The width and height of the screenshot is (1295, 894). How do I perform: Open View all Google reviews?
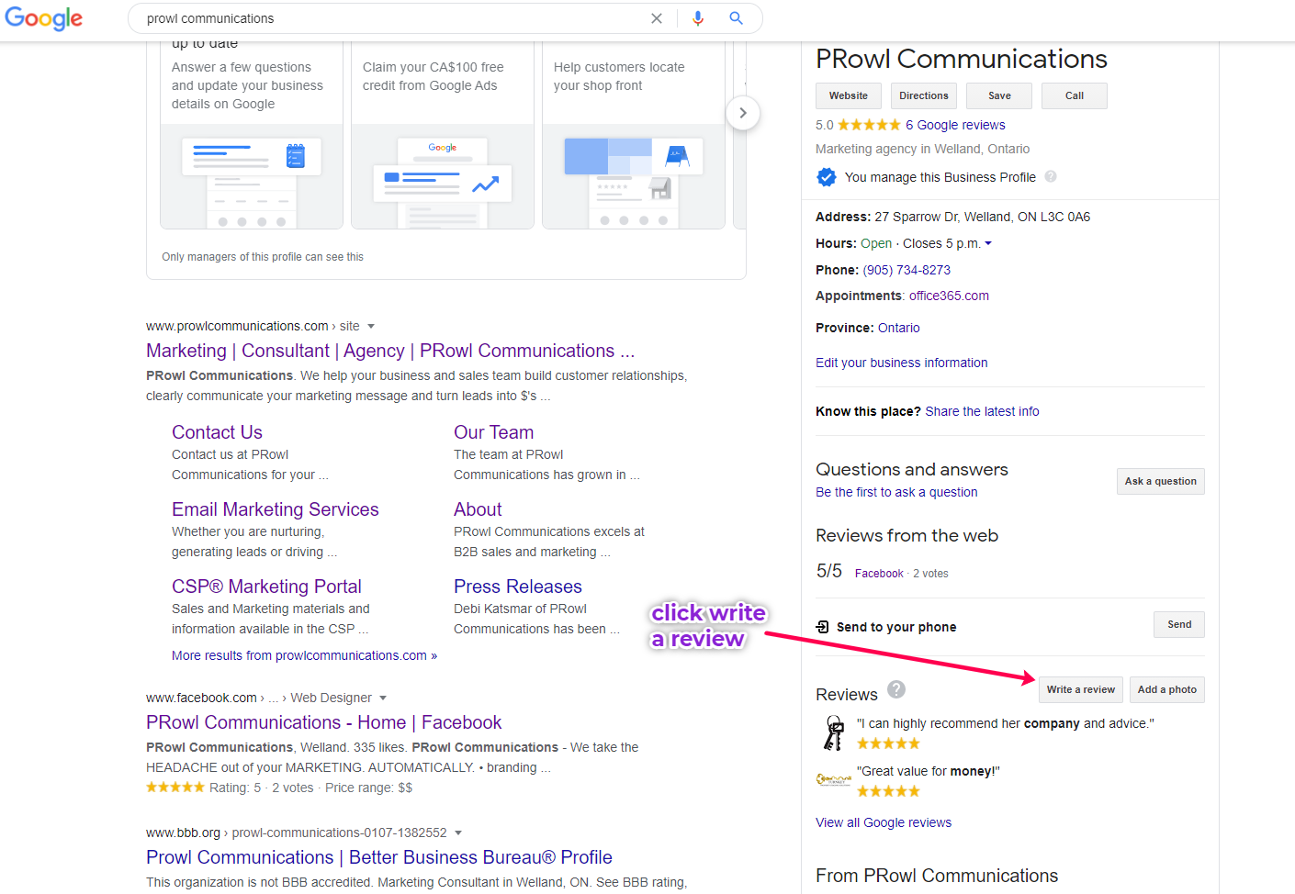click(x=884, y=822)
